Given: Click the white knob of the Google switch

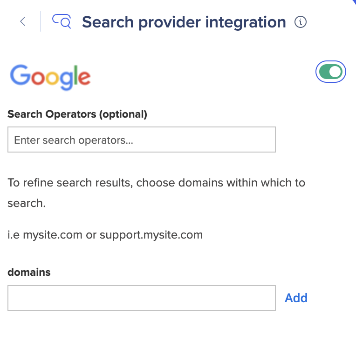Looking at the screenshot, I should click(x=335, y=72).
